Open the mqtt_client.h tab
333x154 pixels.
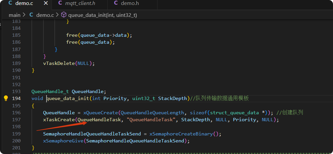(80, 3)
